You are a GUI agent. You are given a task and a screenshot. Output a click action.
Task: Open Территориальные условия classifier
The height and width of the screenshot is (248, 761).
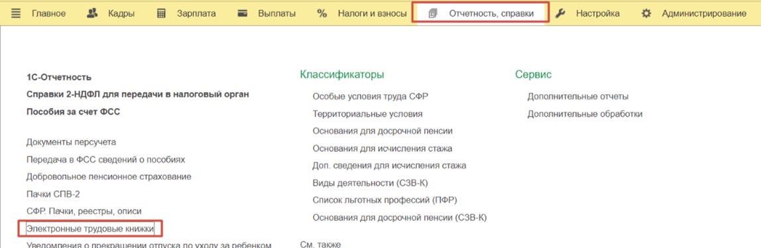[367, 114]
